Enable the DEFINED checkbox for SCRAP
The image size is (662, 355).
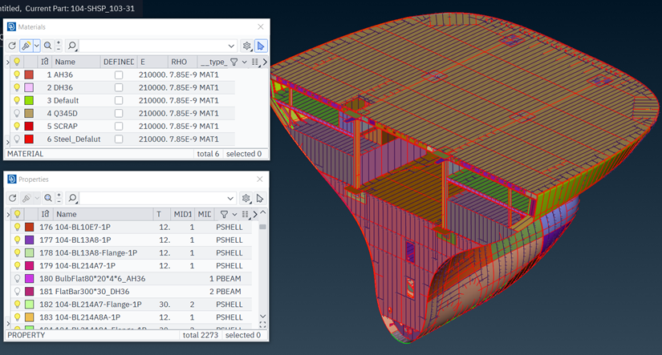coord(119,126)
